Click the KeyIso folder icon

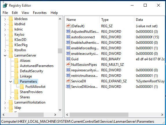click(x=11, y=35)
